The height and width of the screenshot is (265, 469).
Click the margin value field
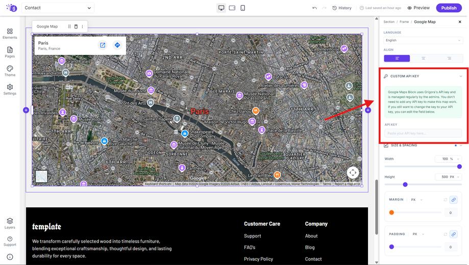451,213
